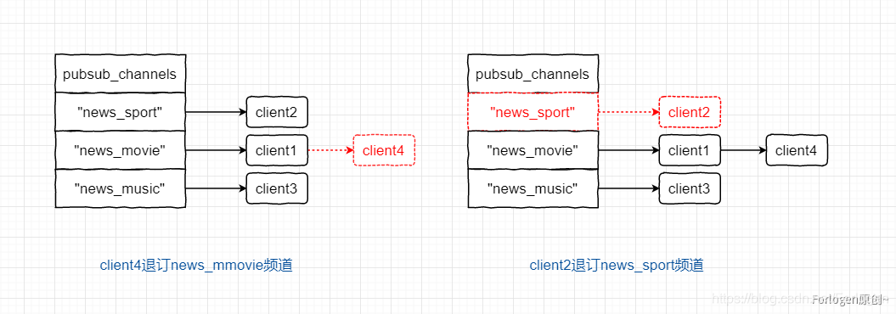
Task: Click the caption "client2退订news_sport频道"
Action: pos(617,266)
